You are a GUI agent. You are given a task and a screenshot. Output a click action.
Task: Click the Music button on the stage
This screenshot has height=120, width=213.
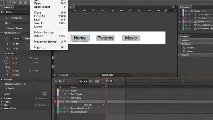131,38
